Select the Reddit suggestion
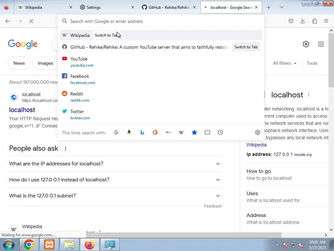This screenshot has height=251, width=334. pyautogui.click(x=161, y=97)
